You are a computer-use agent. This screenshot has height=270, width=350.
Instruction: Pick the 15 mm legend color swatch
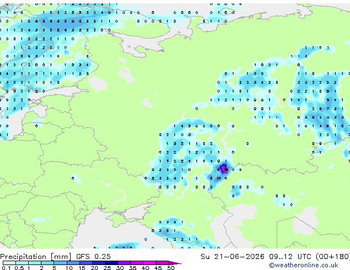(86, 263)
